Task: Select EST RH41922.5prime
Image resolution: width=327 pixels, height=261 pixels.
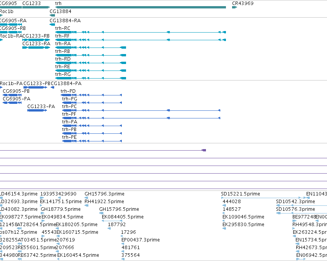Action: [x=104, y=202]
